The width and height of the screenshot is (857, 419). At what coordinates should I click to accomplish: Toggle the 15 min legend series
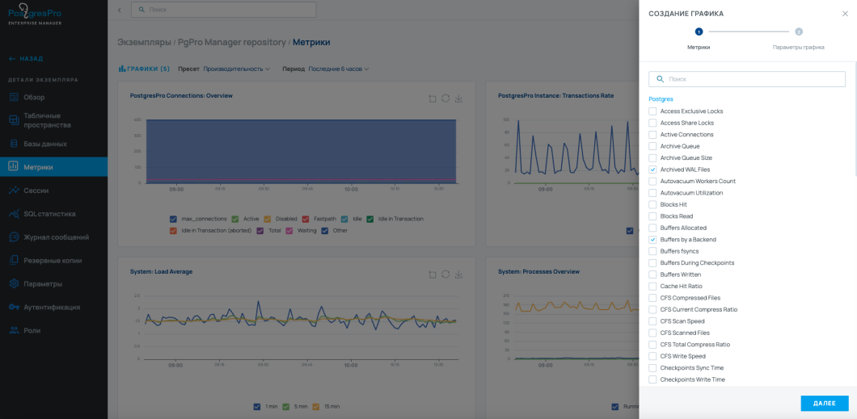(316, 406)
